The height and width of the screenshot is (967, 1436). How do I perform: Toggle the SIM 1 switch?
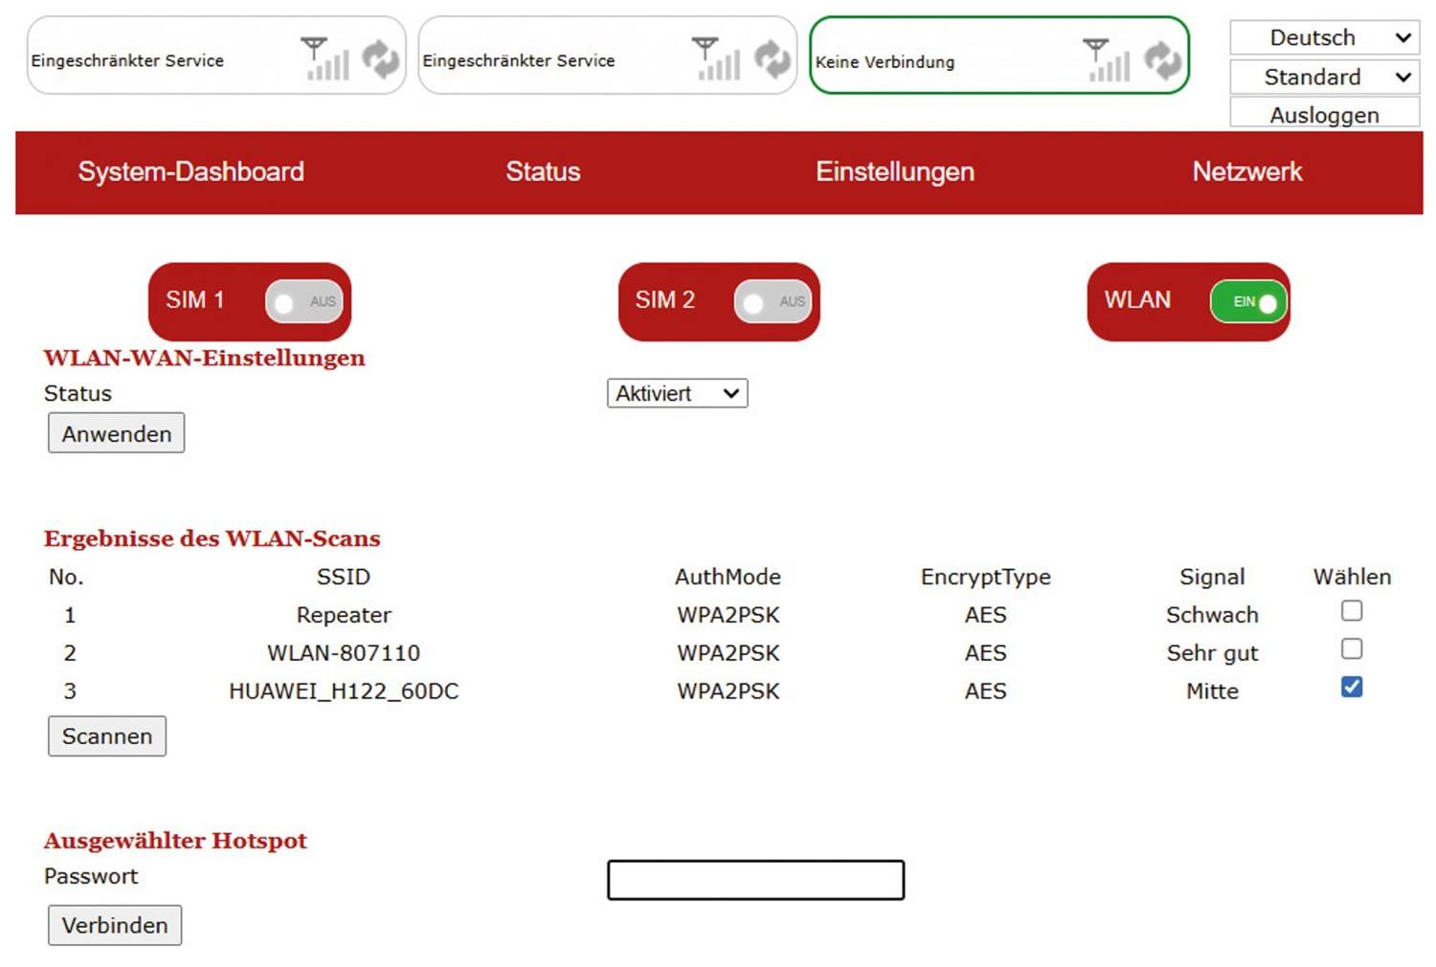click(x=303, y=301)
